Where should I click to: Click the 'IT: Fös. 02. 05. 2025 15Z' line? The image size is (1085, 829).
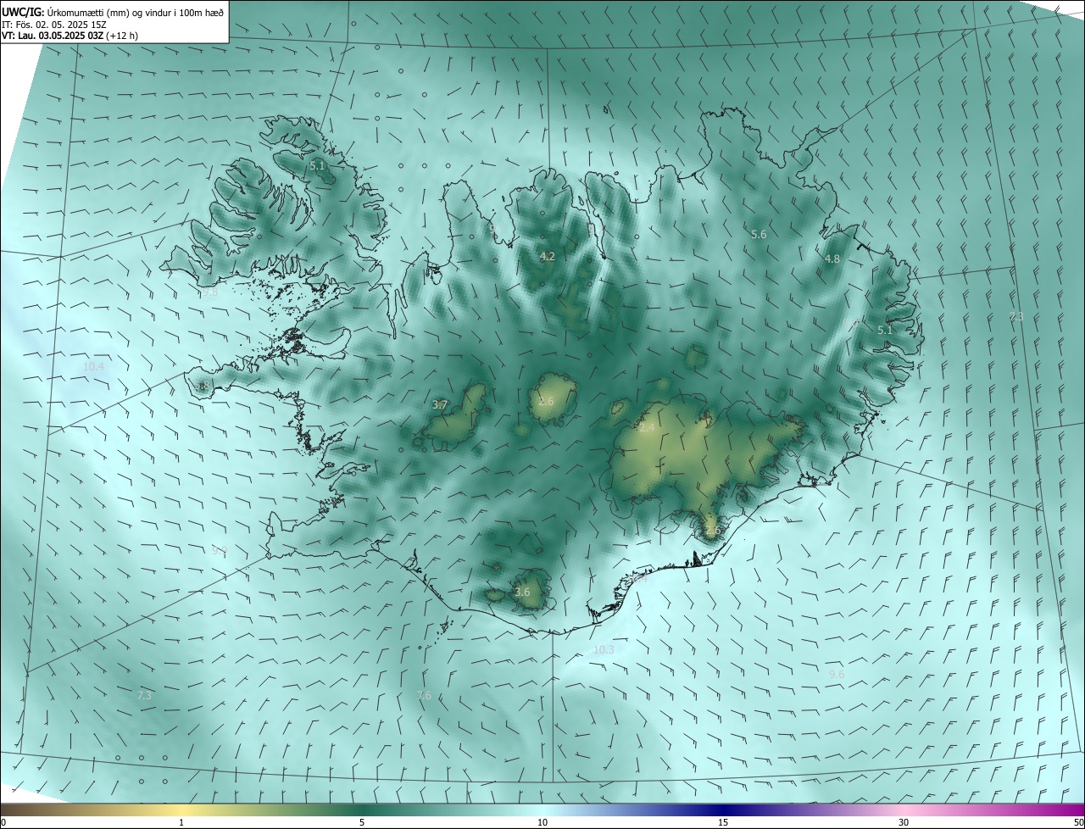tap(54, 25)
